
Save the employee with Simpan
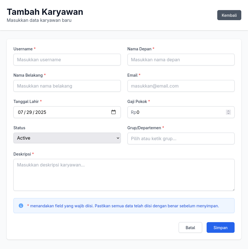tap(220, 227)
